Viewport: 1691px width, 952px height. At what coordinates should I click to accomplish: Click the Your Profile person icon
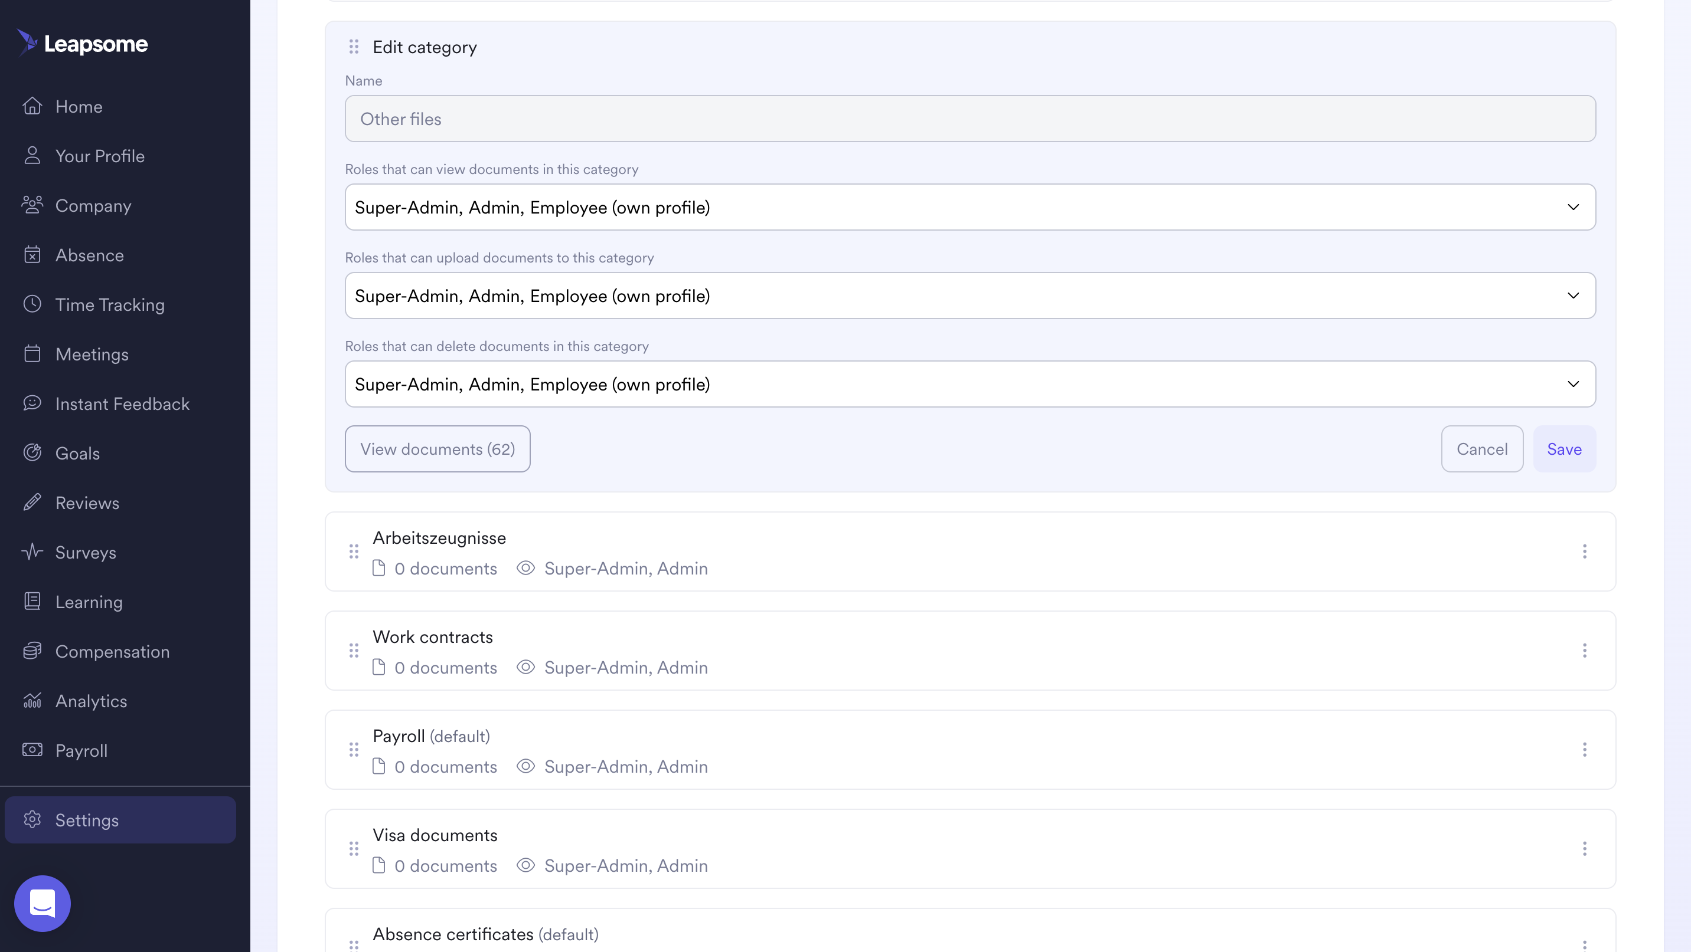[32, 155]
